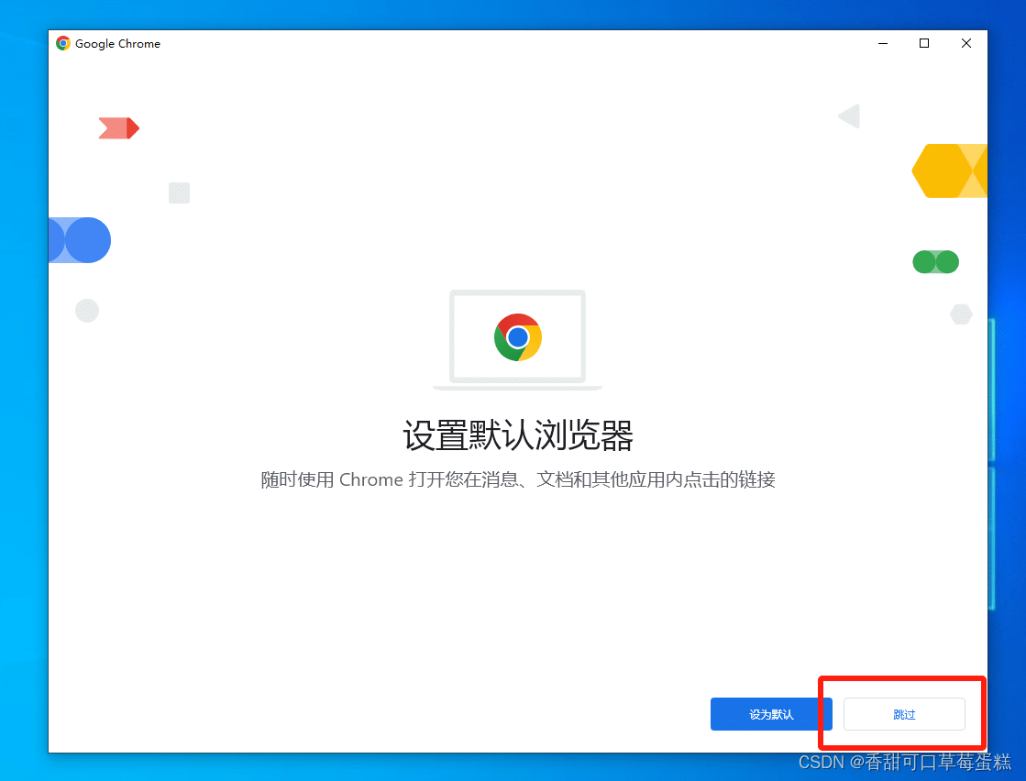
Task: Click the green pill-shaped decoration
Action: pos(935,262)
